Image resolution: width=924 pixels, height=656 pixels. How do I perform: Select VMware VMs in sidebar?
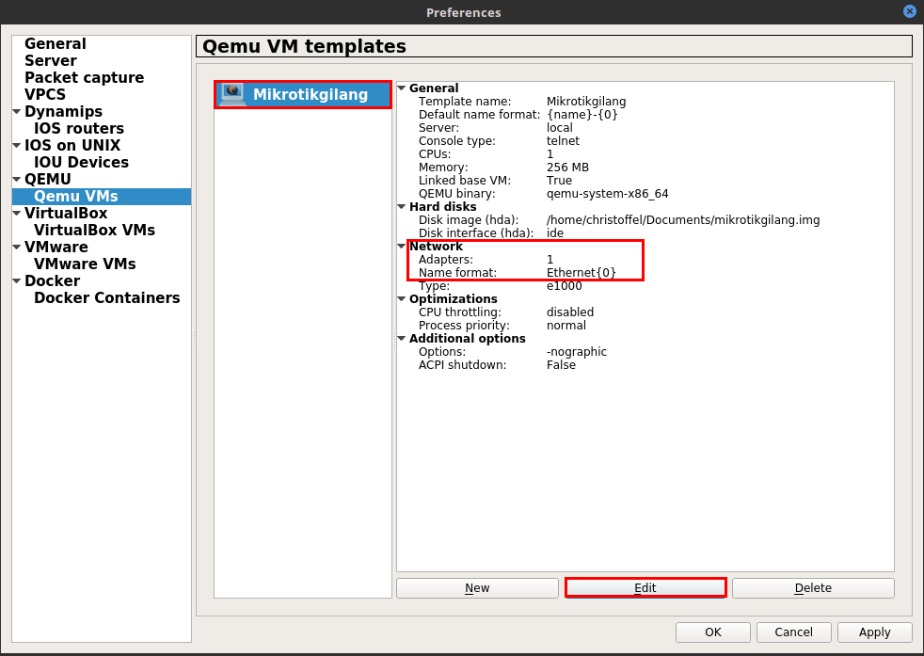(x=85, y=264)
